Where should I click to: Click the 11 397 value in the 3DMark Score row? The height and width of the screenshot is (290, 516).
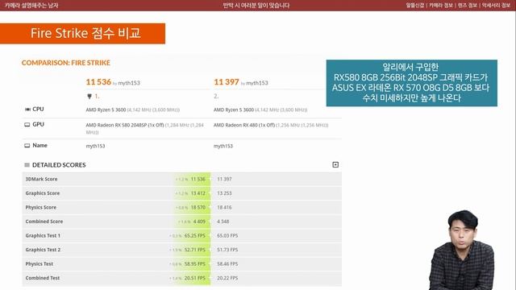[x=224, y=179]
